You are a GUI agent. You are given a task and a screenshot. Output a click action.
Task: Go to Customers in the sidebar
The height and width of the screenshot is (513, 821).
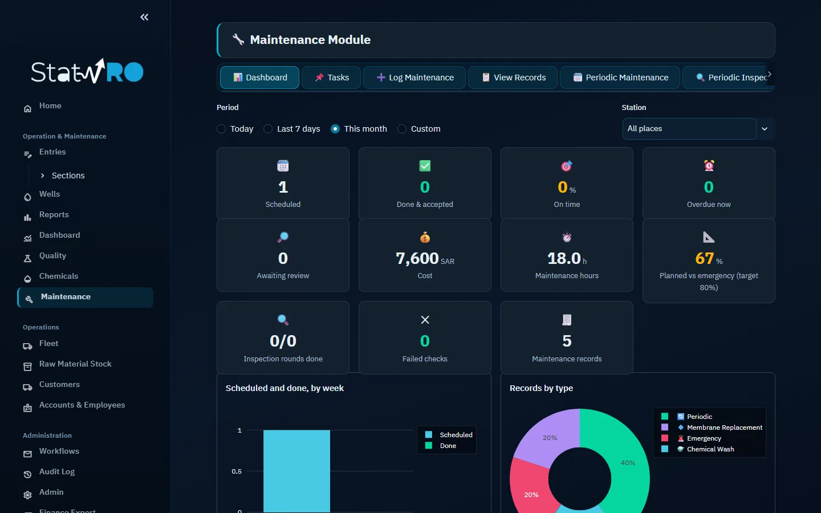click(x=59, y=385)
